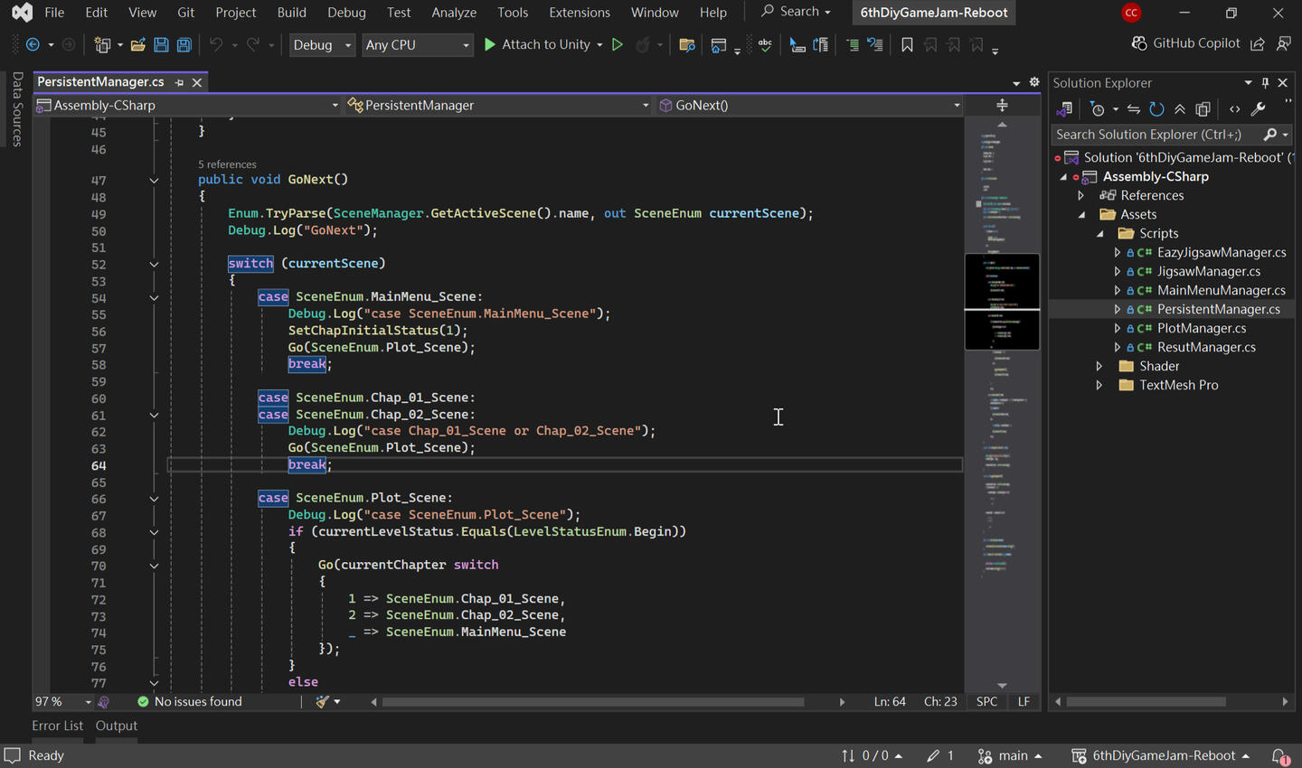This screenshot has width=1302, height=768.
Task: Save the current file with the single-disk Save icon
Action: tap(161, 44)
